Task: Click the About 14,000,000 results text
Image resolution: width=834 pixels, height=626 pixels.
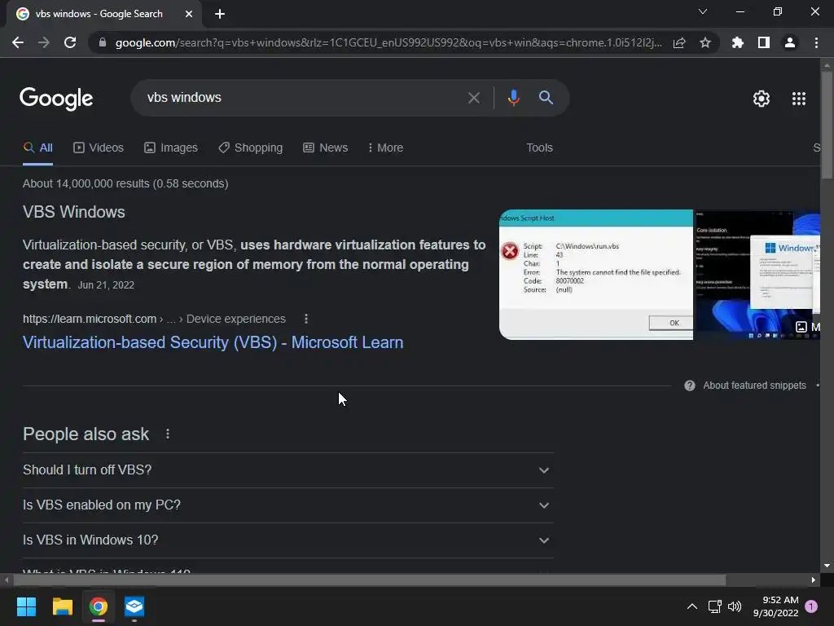Action: [125, 183]
